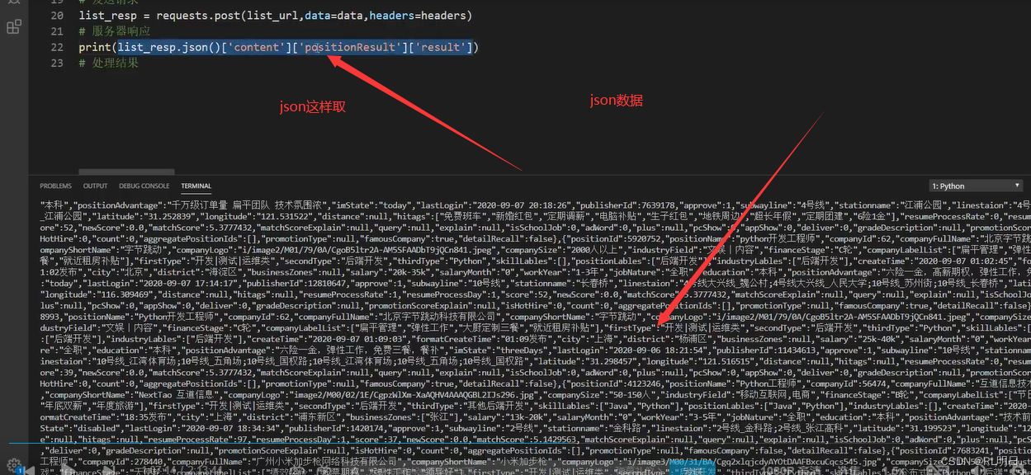This screenshot has height=475, width=1031.
Task: Click line number 23 in the gutter
Action: (x=56, y=63)
